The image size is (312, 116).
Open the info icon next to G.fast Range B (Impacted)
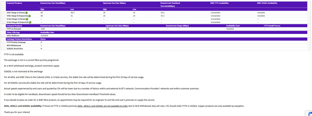point(30,22)
